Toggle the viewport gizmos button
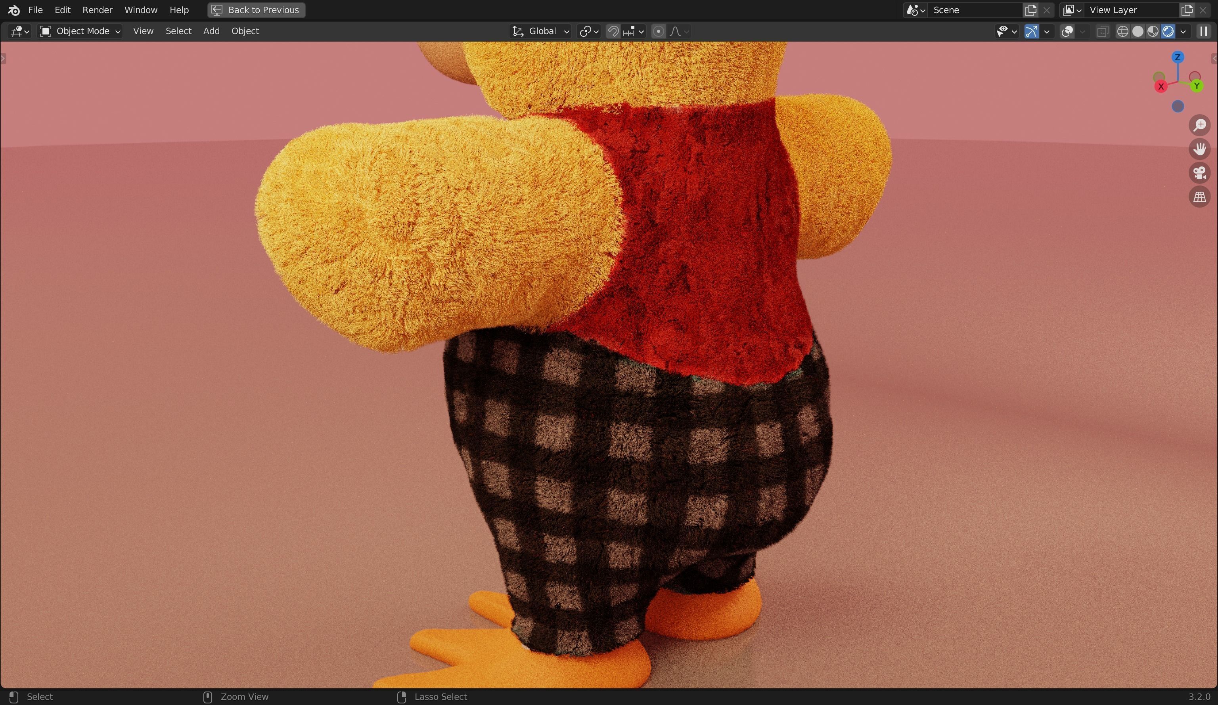 pos(1031,31)
